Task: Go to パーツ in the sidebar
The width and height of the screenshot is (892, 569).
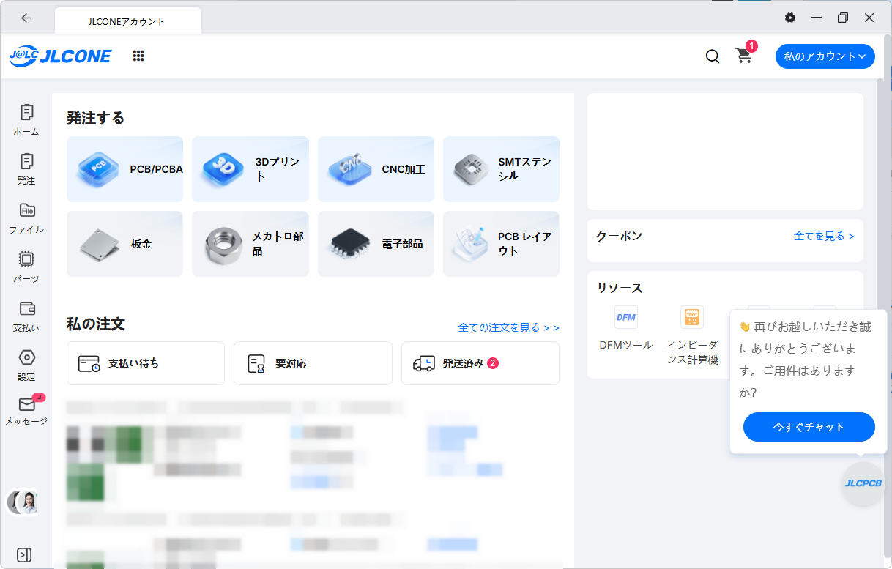Action: (26, 267)
